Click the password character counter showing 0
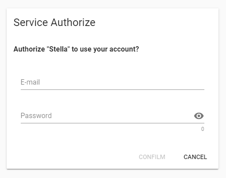 [203, 129]
